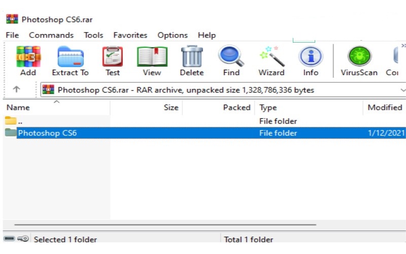
Task: Click the Extract To folder icon
Action: 71,56
